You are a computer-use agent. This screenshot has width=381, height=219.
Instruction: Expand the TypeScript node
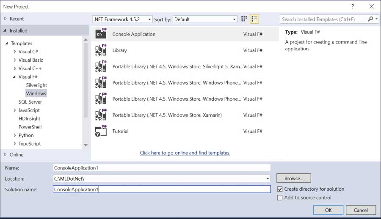click(15, 144)
